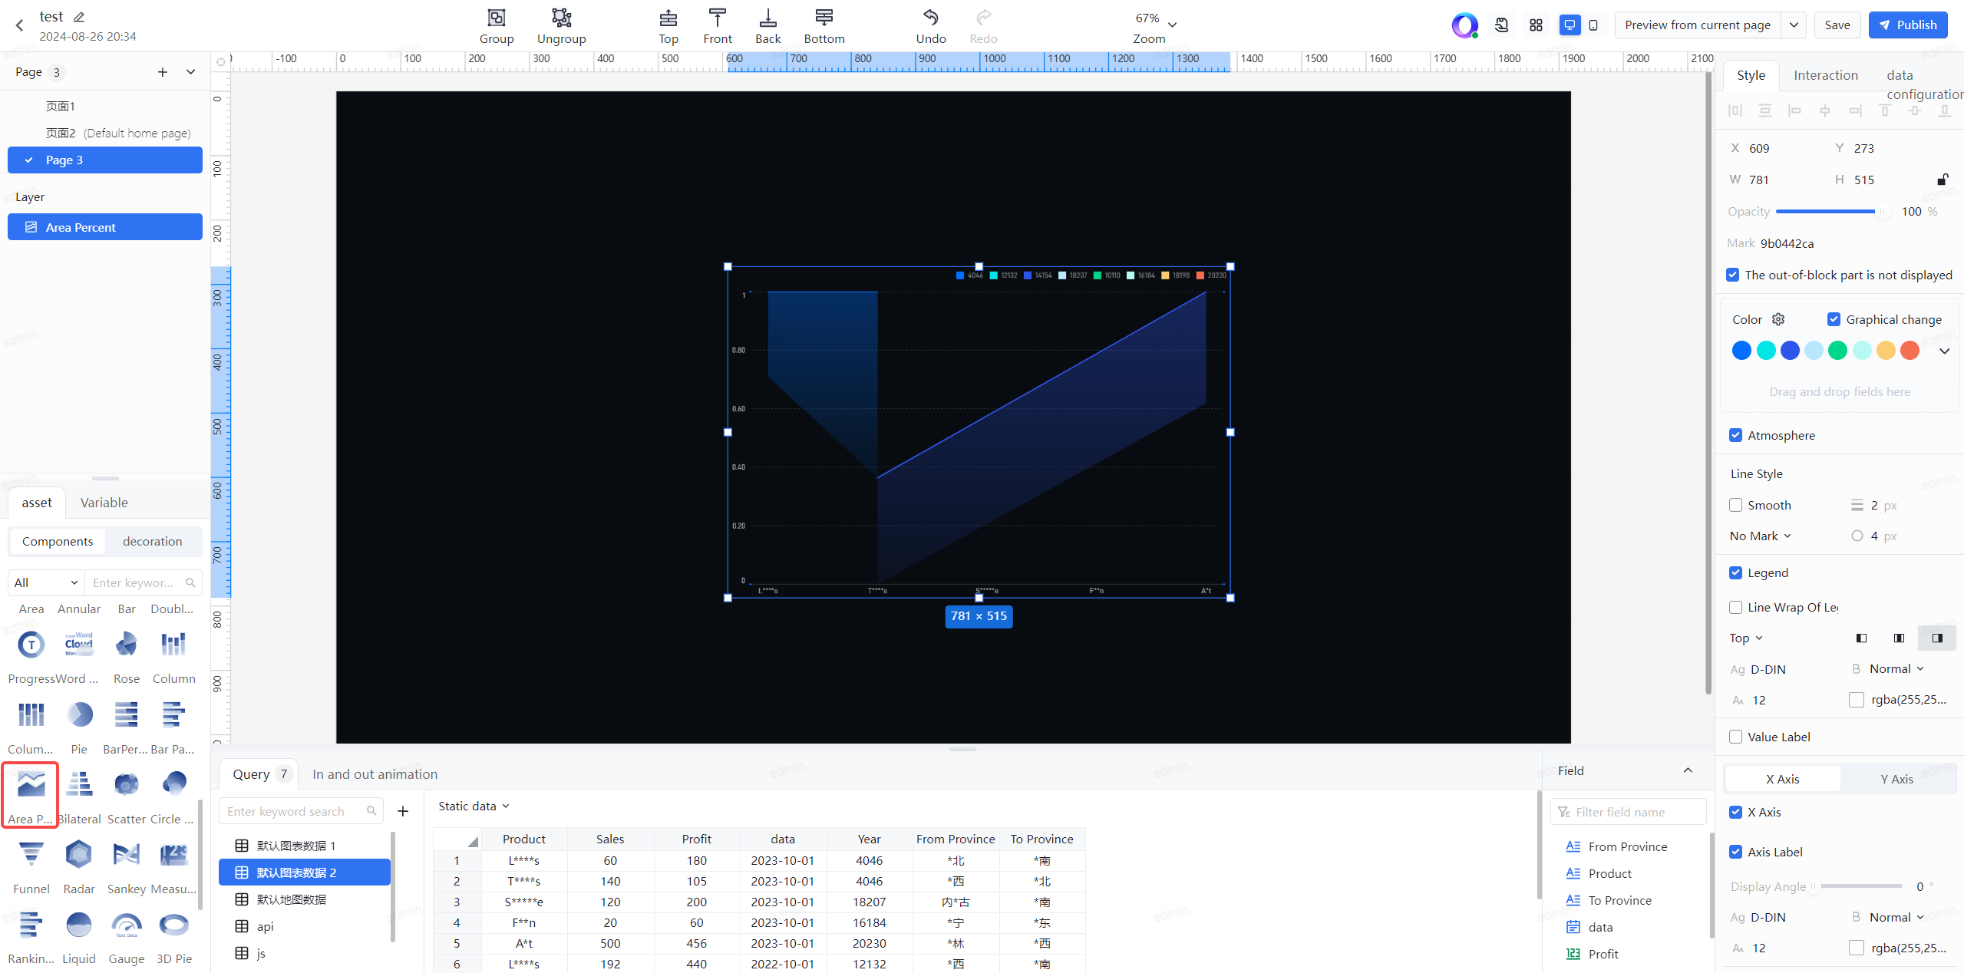
Task: Enable the Smooth line checkbox
Action: tap(1736, 505)
